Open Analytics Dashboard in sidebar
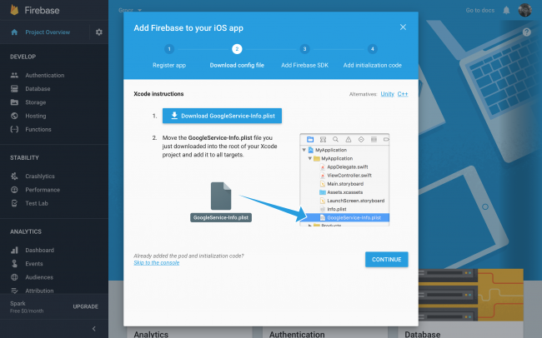This screenshot has width=542, height=338. (39, 250)
